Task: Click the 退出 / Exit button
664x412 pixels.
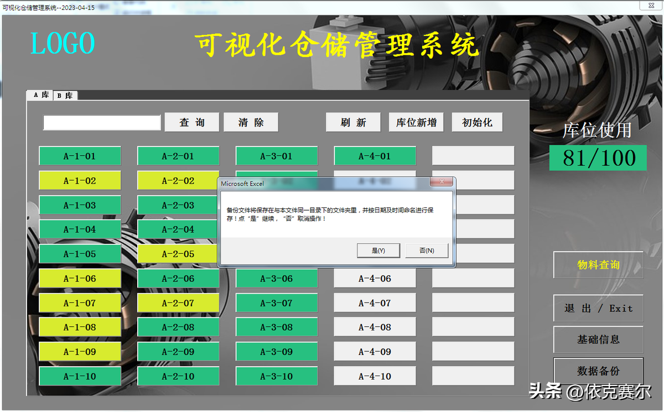Action: pos(598,309)
